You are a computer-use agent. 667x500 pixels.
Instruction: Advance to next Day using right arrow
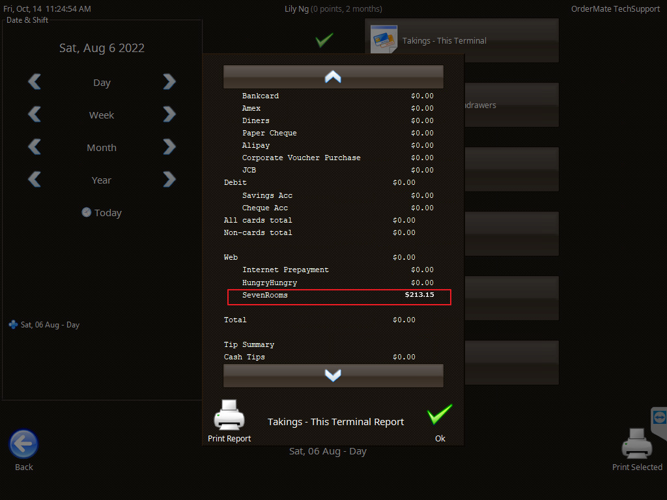tap(169, 81)
